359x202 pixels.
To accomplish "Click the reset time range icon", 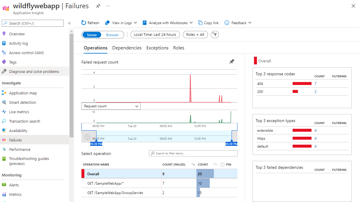I will 87,137.
